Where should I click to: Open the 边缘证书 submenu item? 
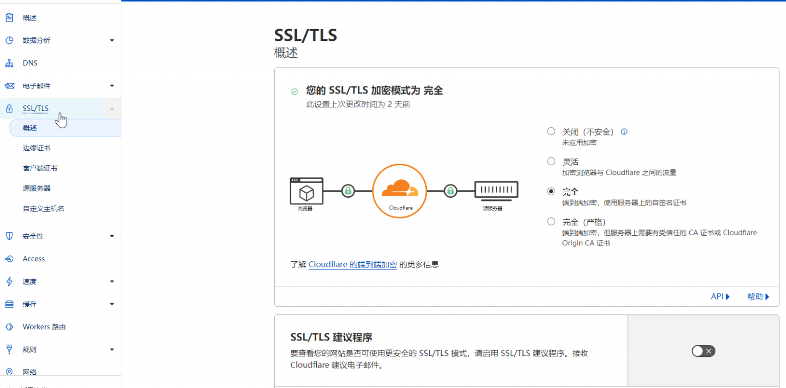[37, 148]
